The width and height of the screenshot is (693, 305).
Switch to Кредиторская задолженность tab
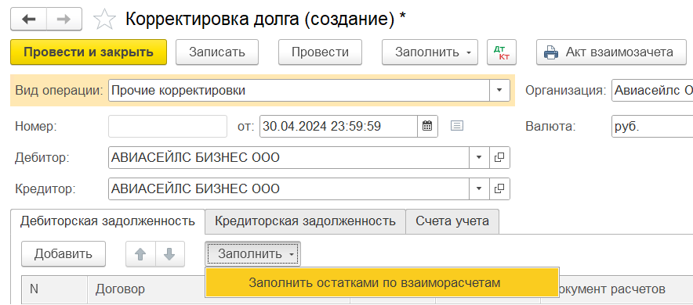point(305,221)
